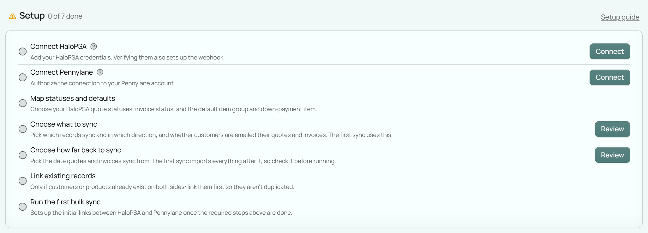This screenshot has height=233, width=648.
Task: Open the Setup guide link
Action: pyautogui.click(x=620, y=17)
